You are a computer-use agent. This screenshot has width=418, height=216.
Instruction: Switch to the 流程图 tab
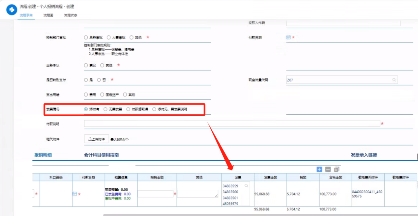(x=48, y=15)
